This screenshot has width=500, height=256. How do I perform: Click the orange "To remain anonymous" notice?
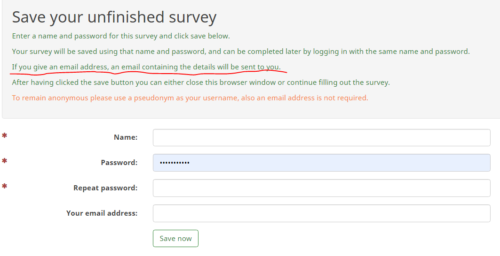tap(190, 98)
